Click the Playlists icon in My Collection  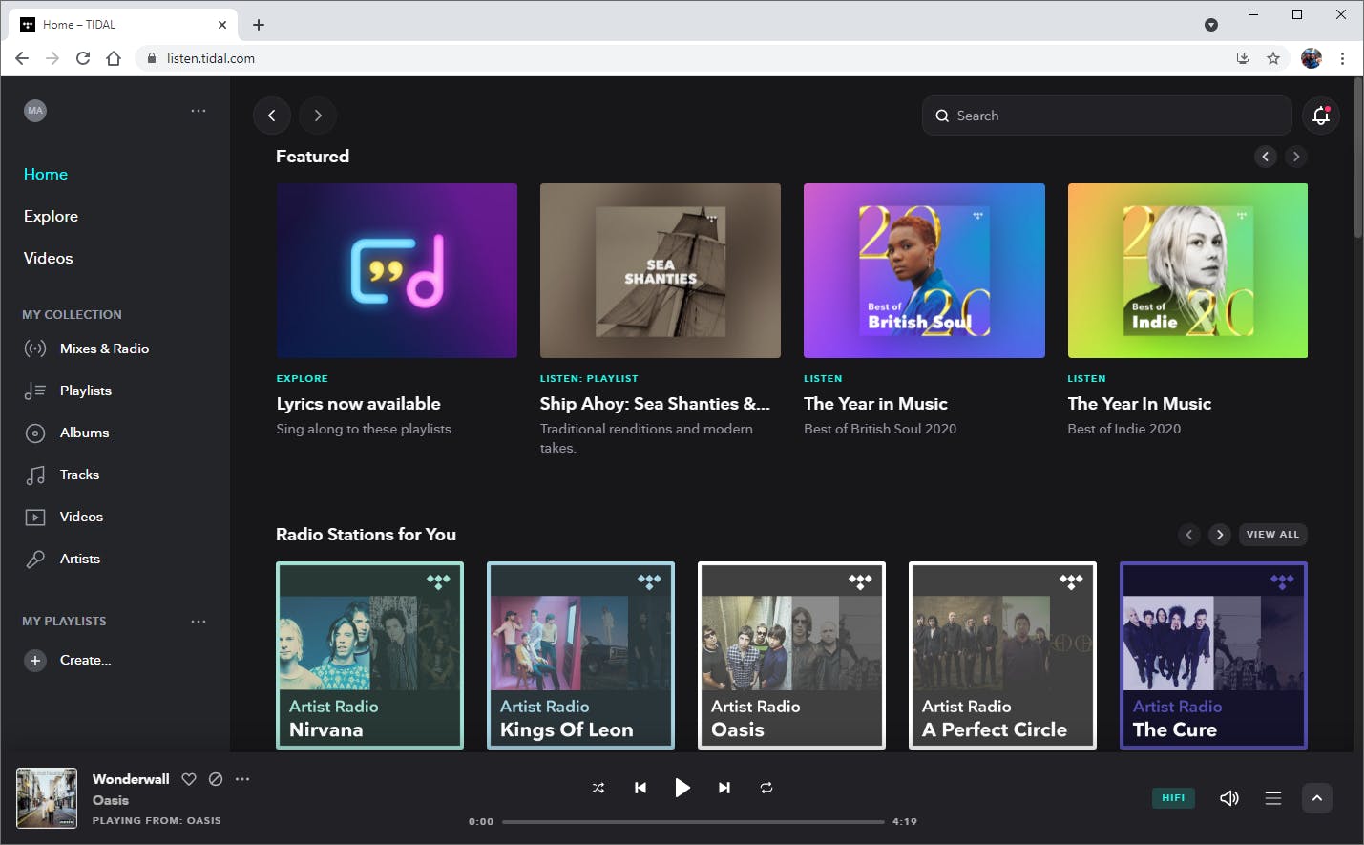(x=35, y=391)
